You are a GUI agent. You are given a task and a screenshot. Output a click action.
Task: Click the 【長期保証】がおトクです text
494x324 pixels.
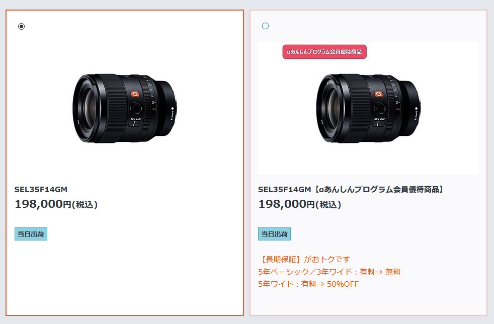304,260
